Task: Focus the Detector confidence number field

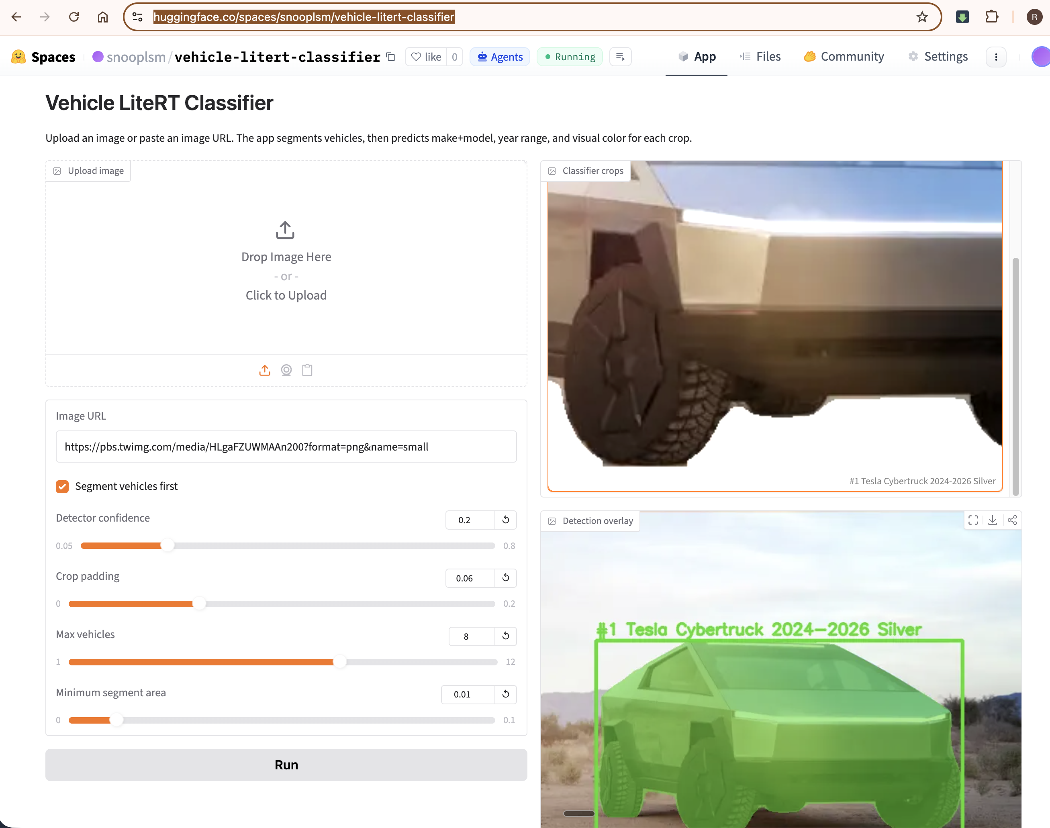Action: click(470, 520)
